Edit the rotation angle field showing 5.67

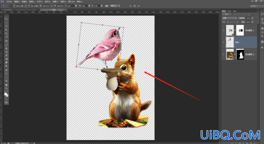(71, 6)
